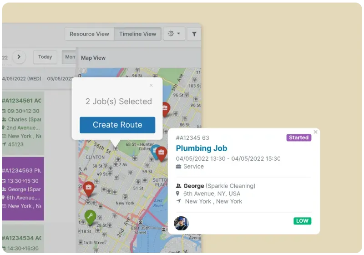Image resolution: width=364 pixels, height=255 pixels.
Task: Select the Month view toggle button
Action: 70,57
